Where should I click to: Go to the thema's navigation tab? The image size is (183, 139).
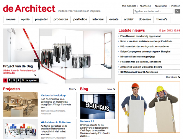click(162, 20)
